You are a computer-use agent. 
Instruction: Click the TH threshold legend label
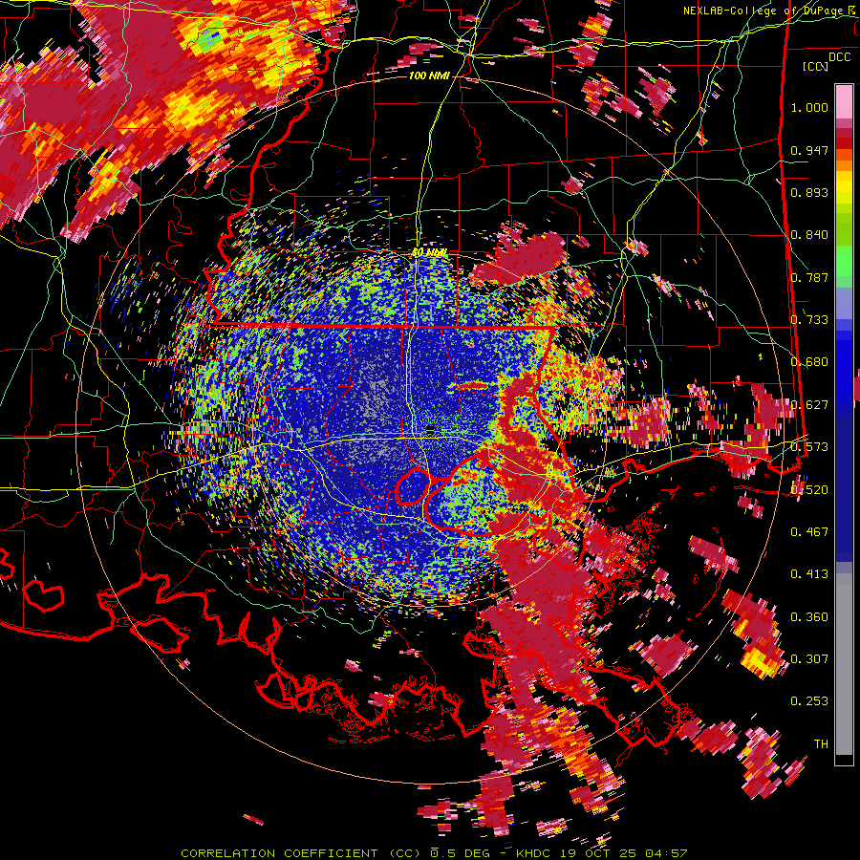coord(821,744)
